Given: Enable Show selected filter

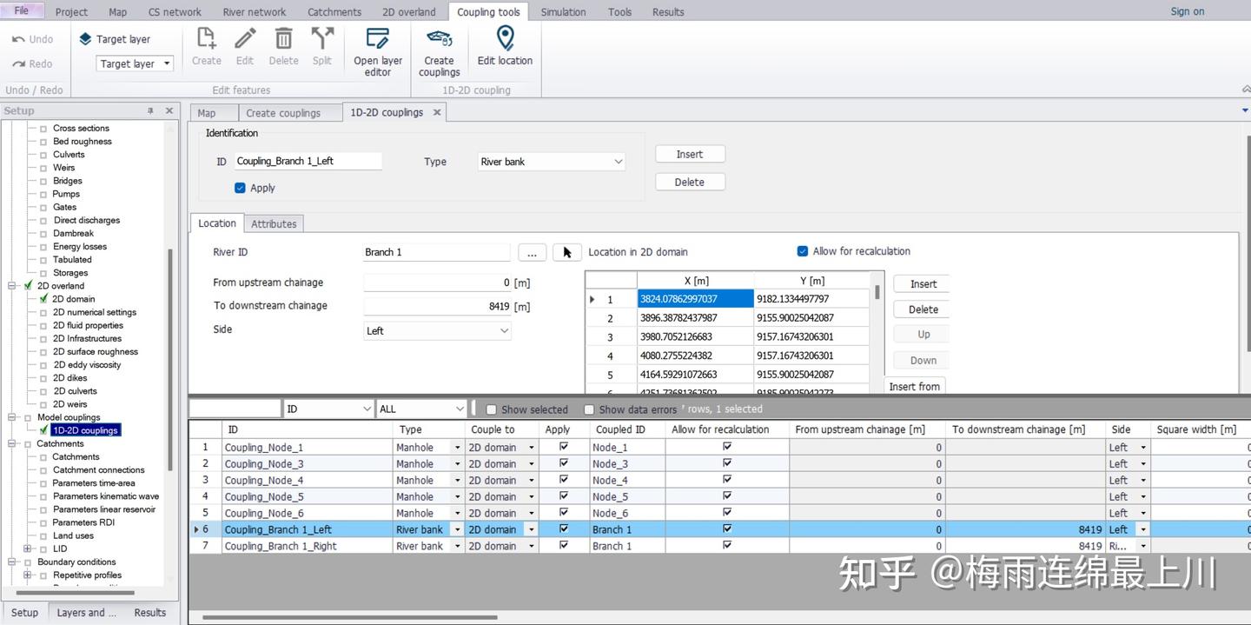Looking at the screenshot, I should (491, 409).
